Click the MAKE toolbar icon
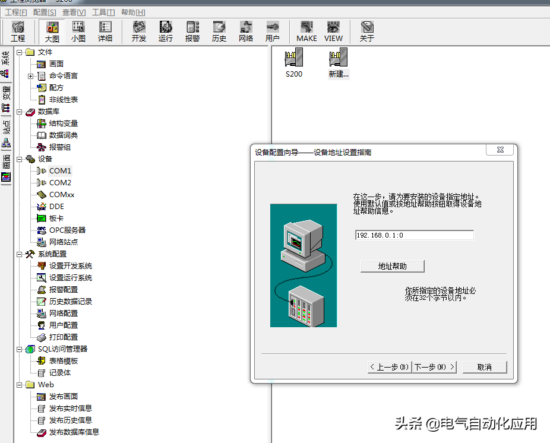The width and height of the screenshot is (550, 443). (306, 31)
